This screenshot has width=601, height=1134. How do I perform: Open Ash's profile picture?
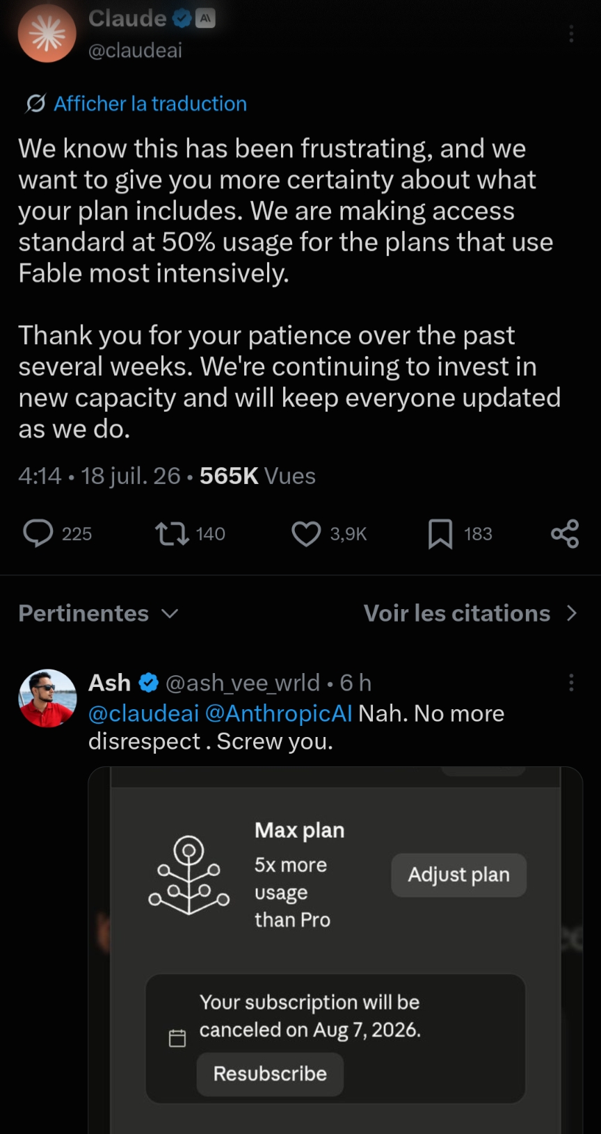point(47,698)
